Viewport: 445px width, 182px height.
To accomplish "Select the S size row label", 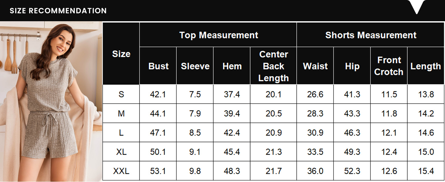I will [x=121, y=94].
